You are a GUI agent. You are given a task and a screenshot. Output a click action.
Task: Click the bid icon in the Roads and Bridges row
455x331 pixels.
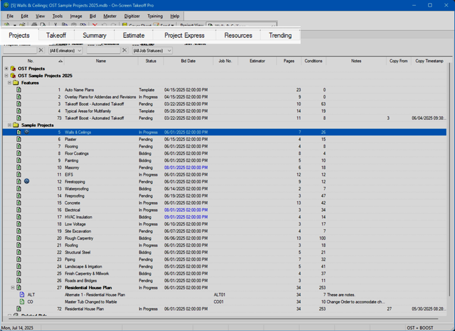coord(19,280)
